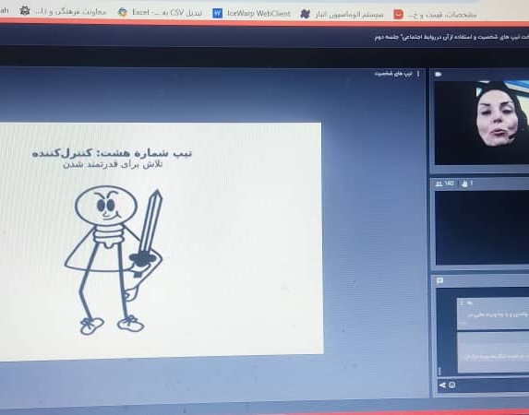This screenshot has width=529, height=415.
Task: Open the attendees list icon showing 140
Action: (445, 184)
